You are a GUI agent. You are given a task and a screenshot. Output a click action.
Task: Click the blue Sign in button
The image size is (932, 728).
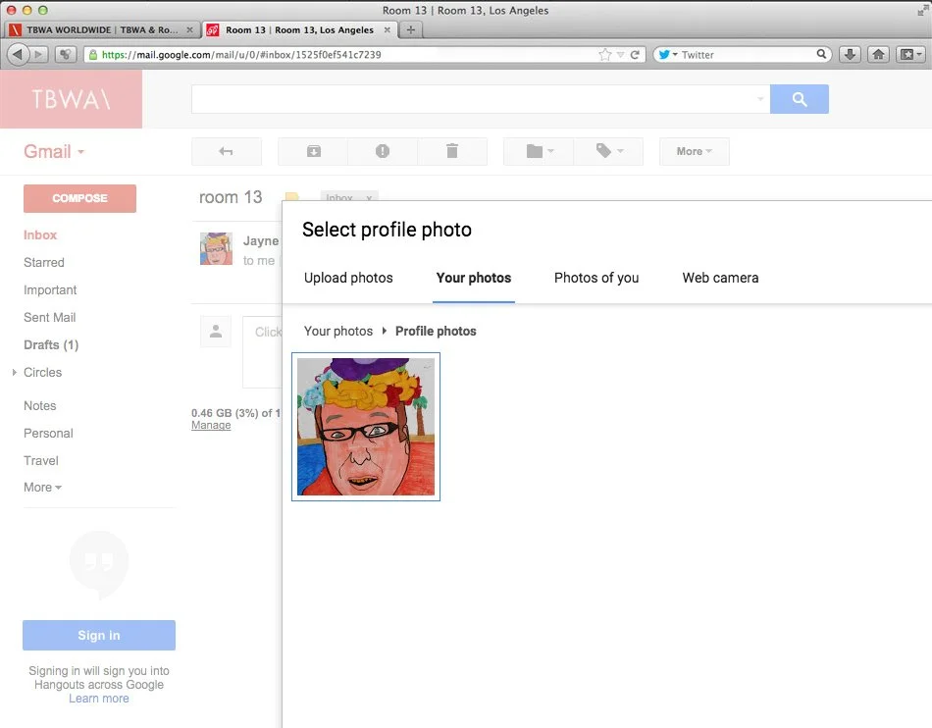point(98,635)
